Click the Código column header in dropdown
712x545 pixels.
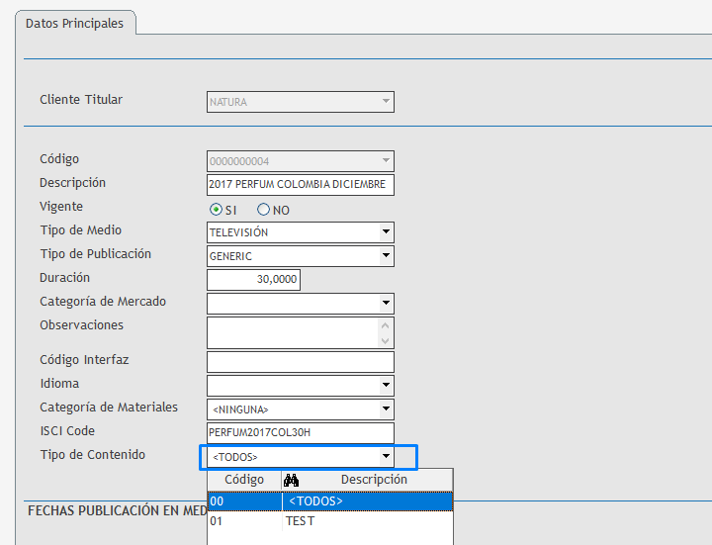[244, 480]
